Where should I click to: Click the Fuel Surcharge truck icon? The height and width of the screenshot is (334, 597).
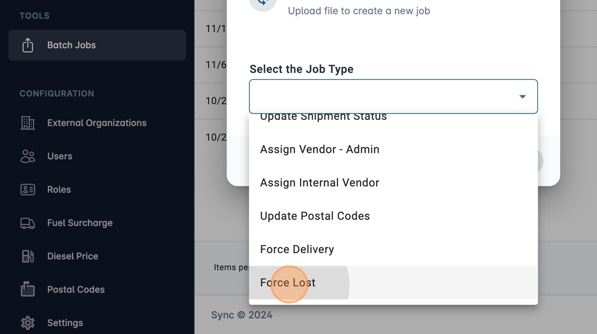coord(28,223)
